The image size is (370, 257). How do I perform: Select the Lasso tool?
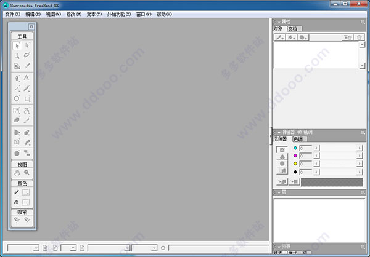coord(27,56)
